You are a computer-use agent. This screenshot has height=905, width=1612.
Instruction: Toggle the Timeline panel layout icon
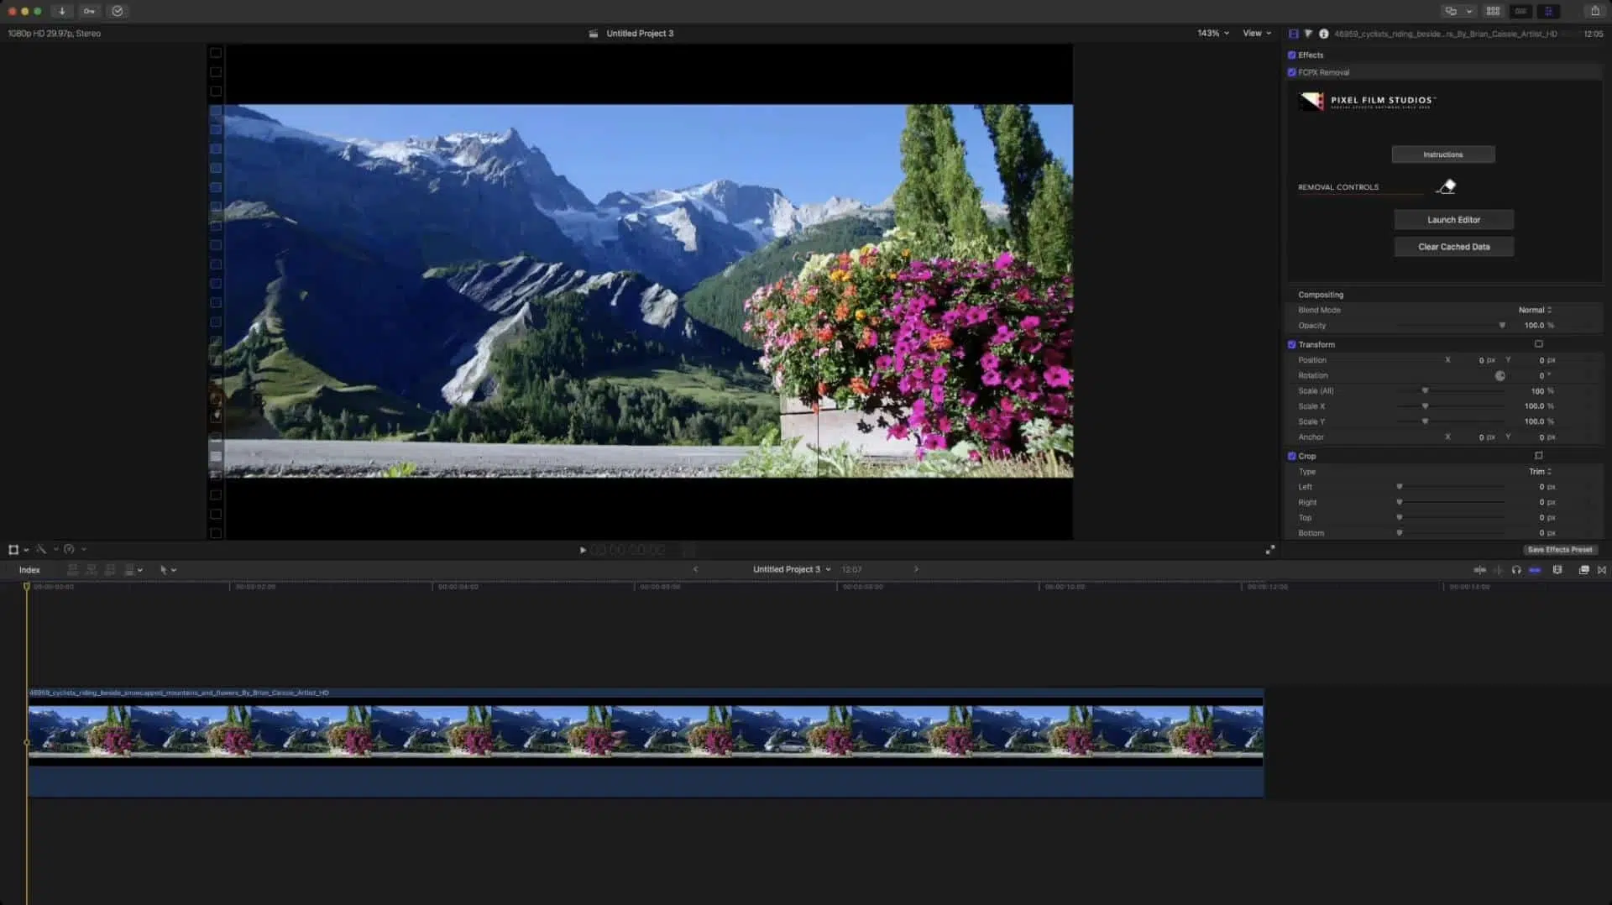point(1520,11)
